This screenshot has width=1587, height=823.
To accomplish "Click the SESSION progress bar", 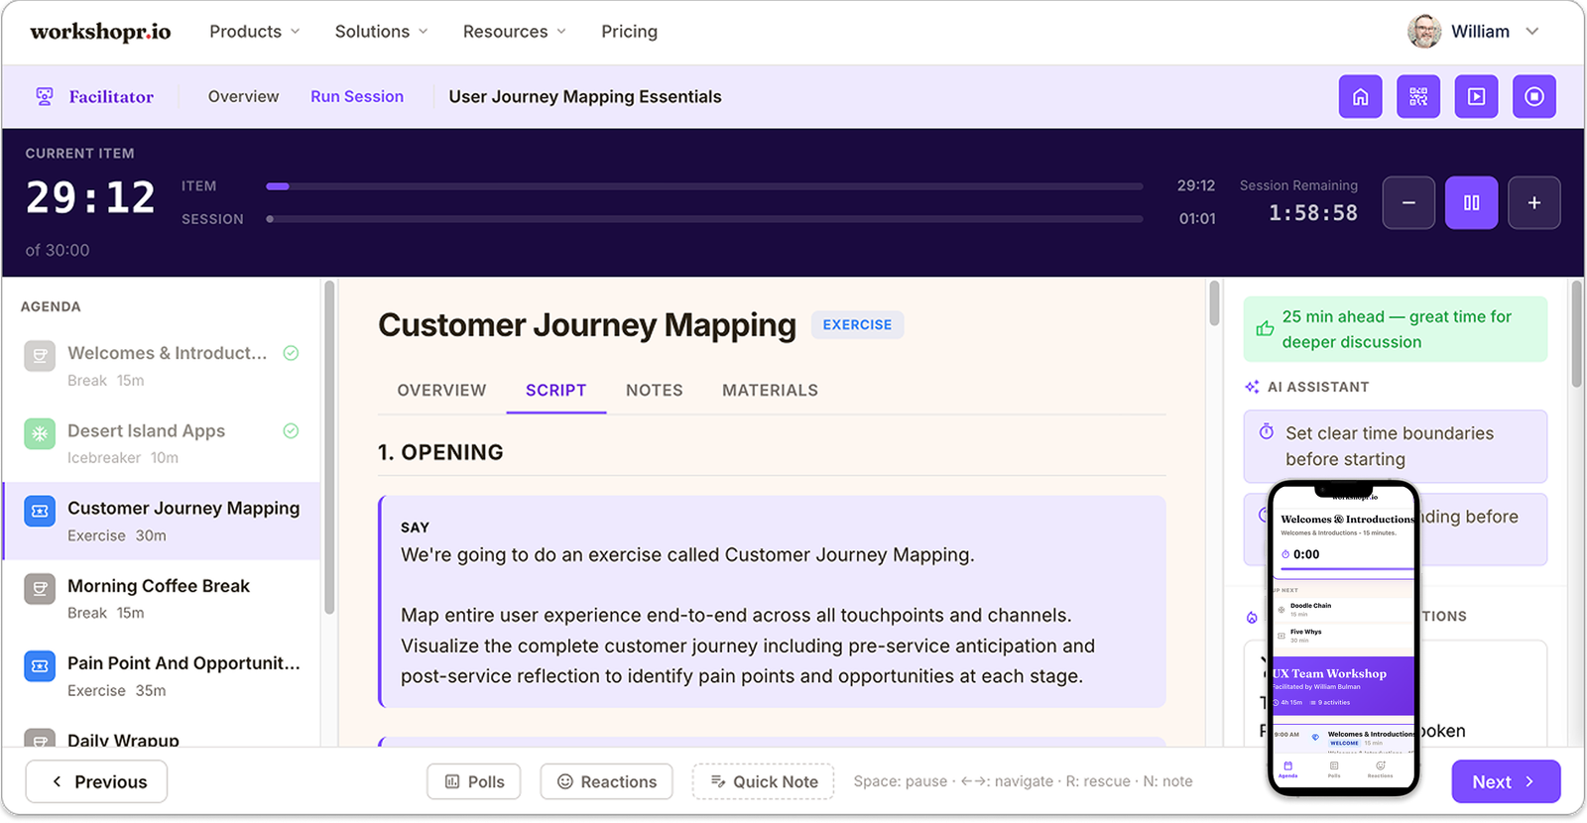I will [x=704, y=219].
